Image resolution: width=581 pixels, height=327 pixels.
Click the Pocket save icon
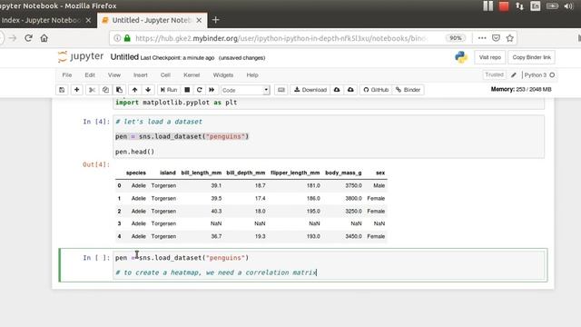[496, 38]
